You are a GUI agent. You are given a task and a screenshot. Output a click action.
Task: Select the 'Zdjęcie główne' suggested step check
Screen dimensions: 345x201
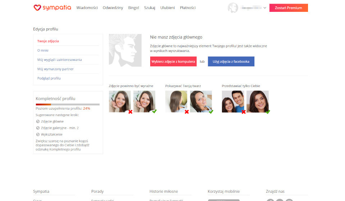[38, 121]
